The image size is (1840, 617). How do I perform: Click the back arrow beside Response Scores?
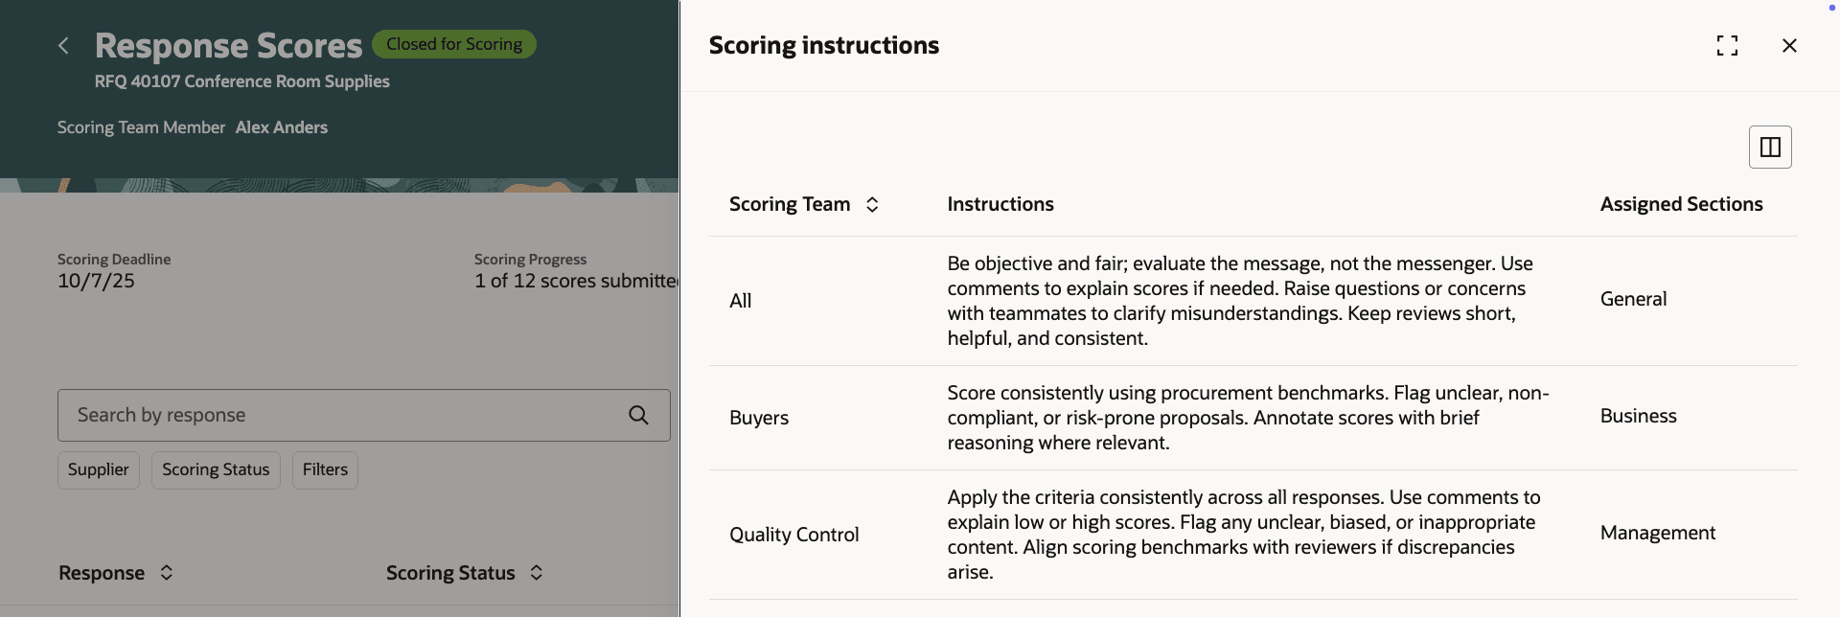pyautogui.click(x=63, y=45)
